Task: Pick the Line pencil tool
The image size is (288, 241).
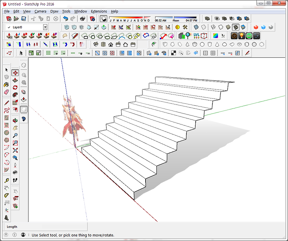Action: tap(6, 103)
